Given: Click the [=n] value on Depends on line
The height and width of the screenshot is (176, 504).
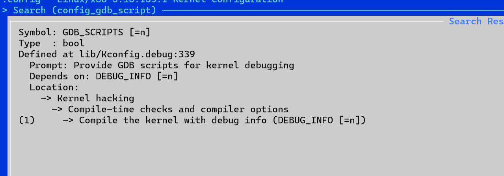Looking at the screenshot, I should pyautogui.click(x=167, y=76).
